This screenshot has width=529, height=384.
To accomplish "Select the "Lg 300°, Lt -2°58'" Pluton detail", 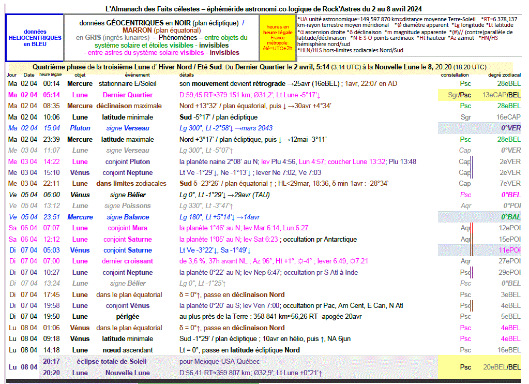I will (206, 128).
